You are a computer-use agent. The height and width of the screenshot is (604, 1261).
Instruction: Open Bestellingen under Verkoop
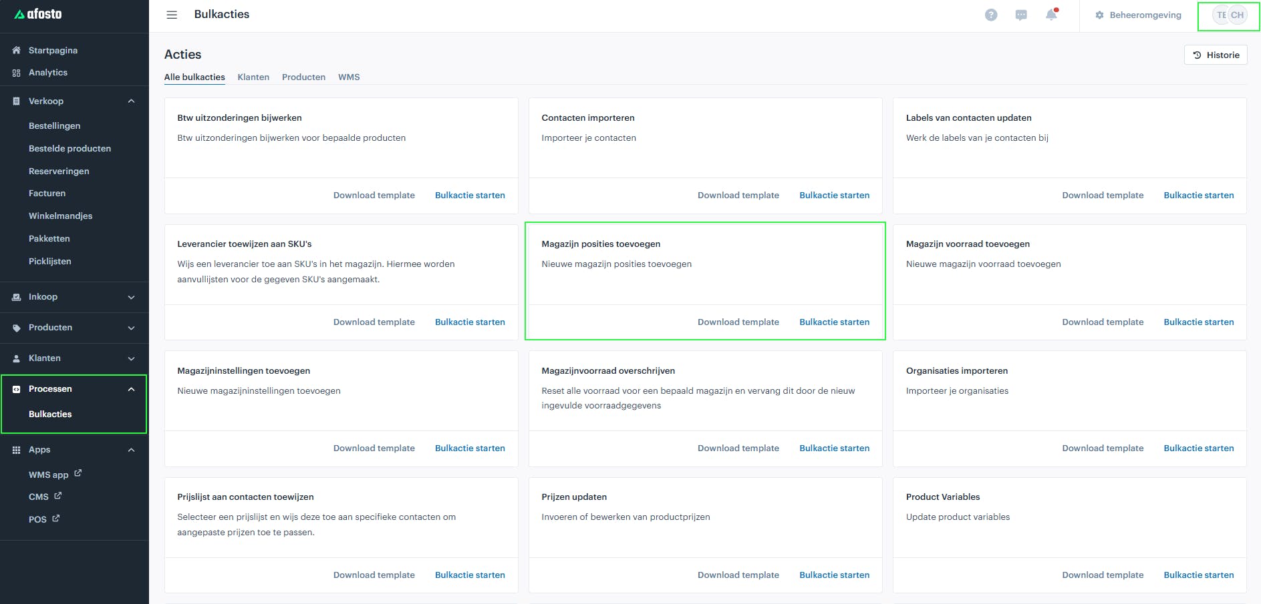(54, 126)
